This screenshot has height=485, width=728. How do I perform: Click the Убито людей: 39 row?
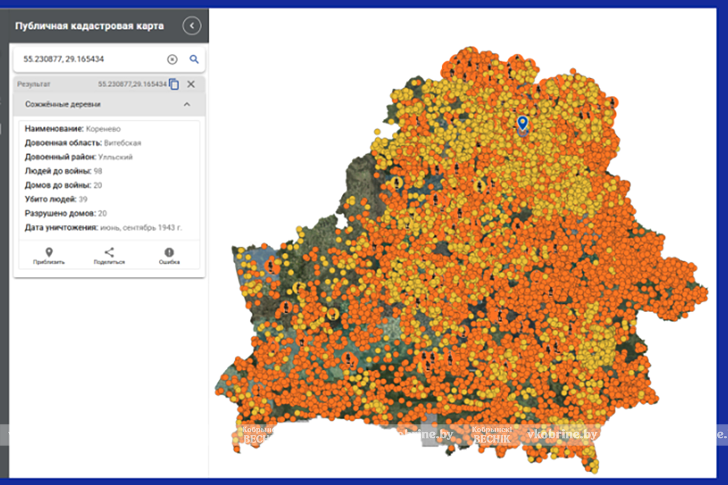[56, 199]
